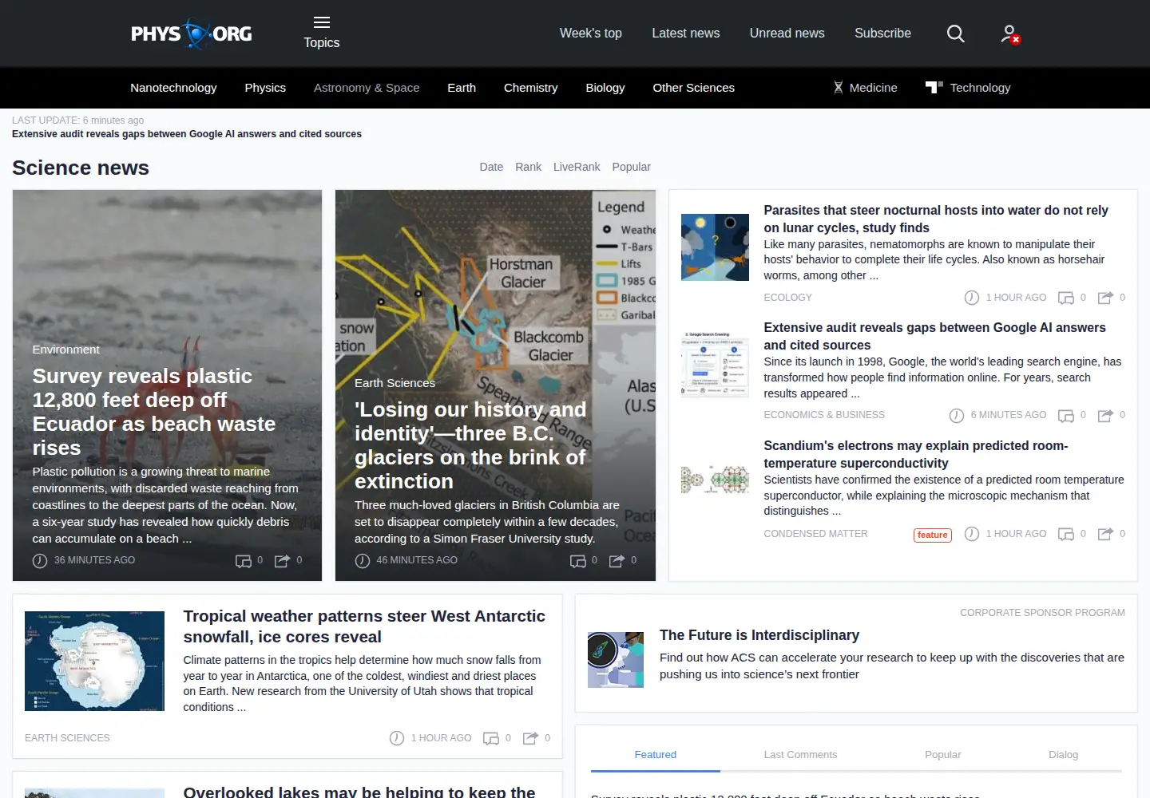
Task: Click share icon on Ecuador plastic article
Action: point(283,561)
